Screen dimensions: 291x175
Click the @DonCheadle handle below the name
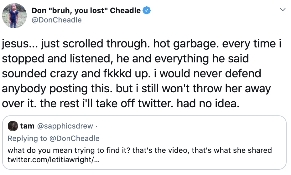(56, 20)
